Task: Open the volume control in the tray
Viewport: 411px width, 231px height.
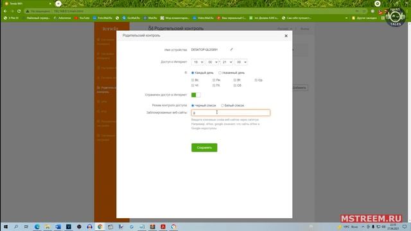Action: pos(383,227)
